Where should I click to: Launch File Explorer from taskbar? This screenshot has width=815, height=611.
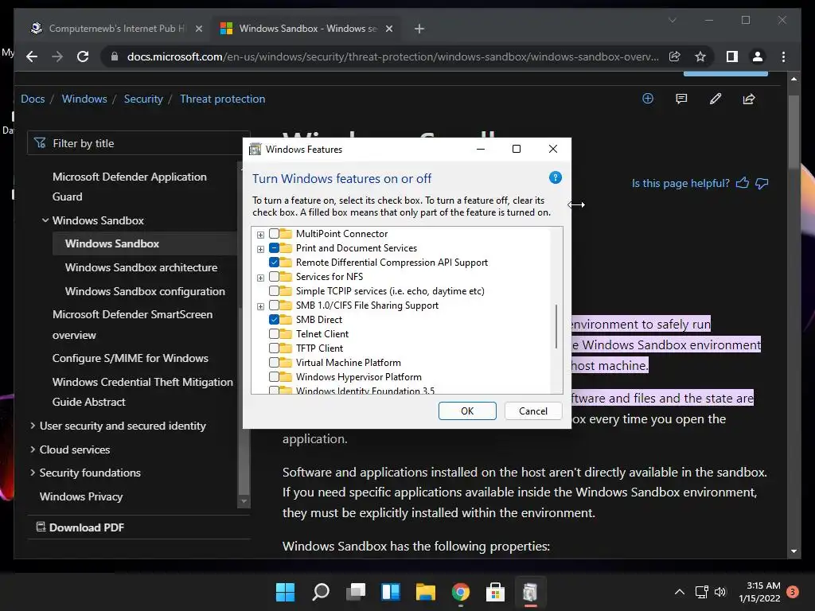click(x=425, y=592)
